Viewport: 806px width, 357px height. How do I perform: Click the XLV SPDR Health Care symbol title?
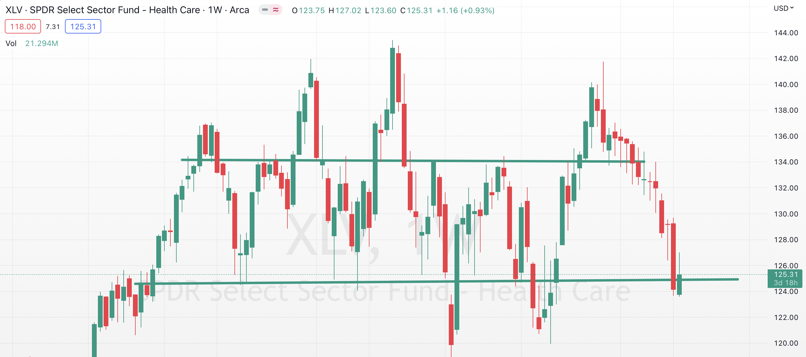coord(127,10)
